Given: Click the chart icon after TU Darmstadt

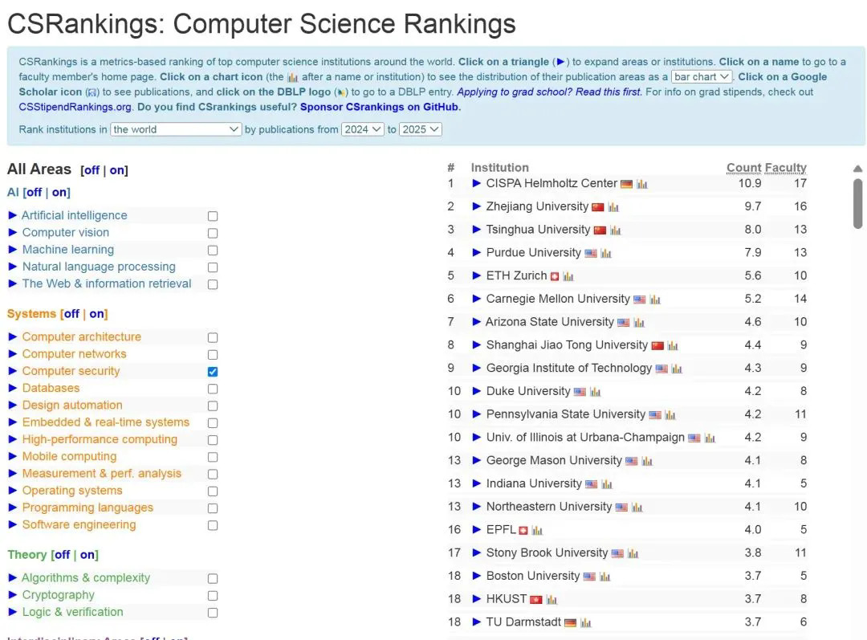Looking at the screenshot, I should coord(586,622).
